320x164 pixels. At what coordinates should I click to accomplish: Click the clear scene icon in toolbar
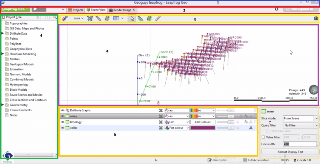(65, 18)
